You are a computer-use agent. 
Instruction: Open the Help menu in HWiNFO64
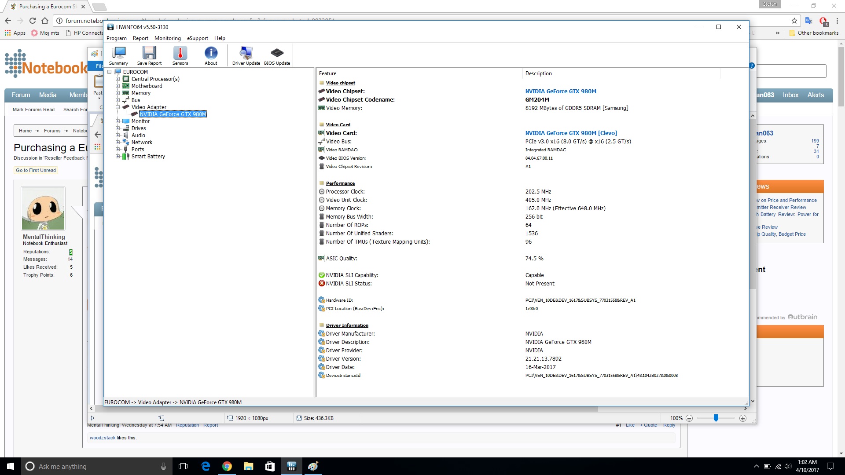[220, 38]
